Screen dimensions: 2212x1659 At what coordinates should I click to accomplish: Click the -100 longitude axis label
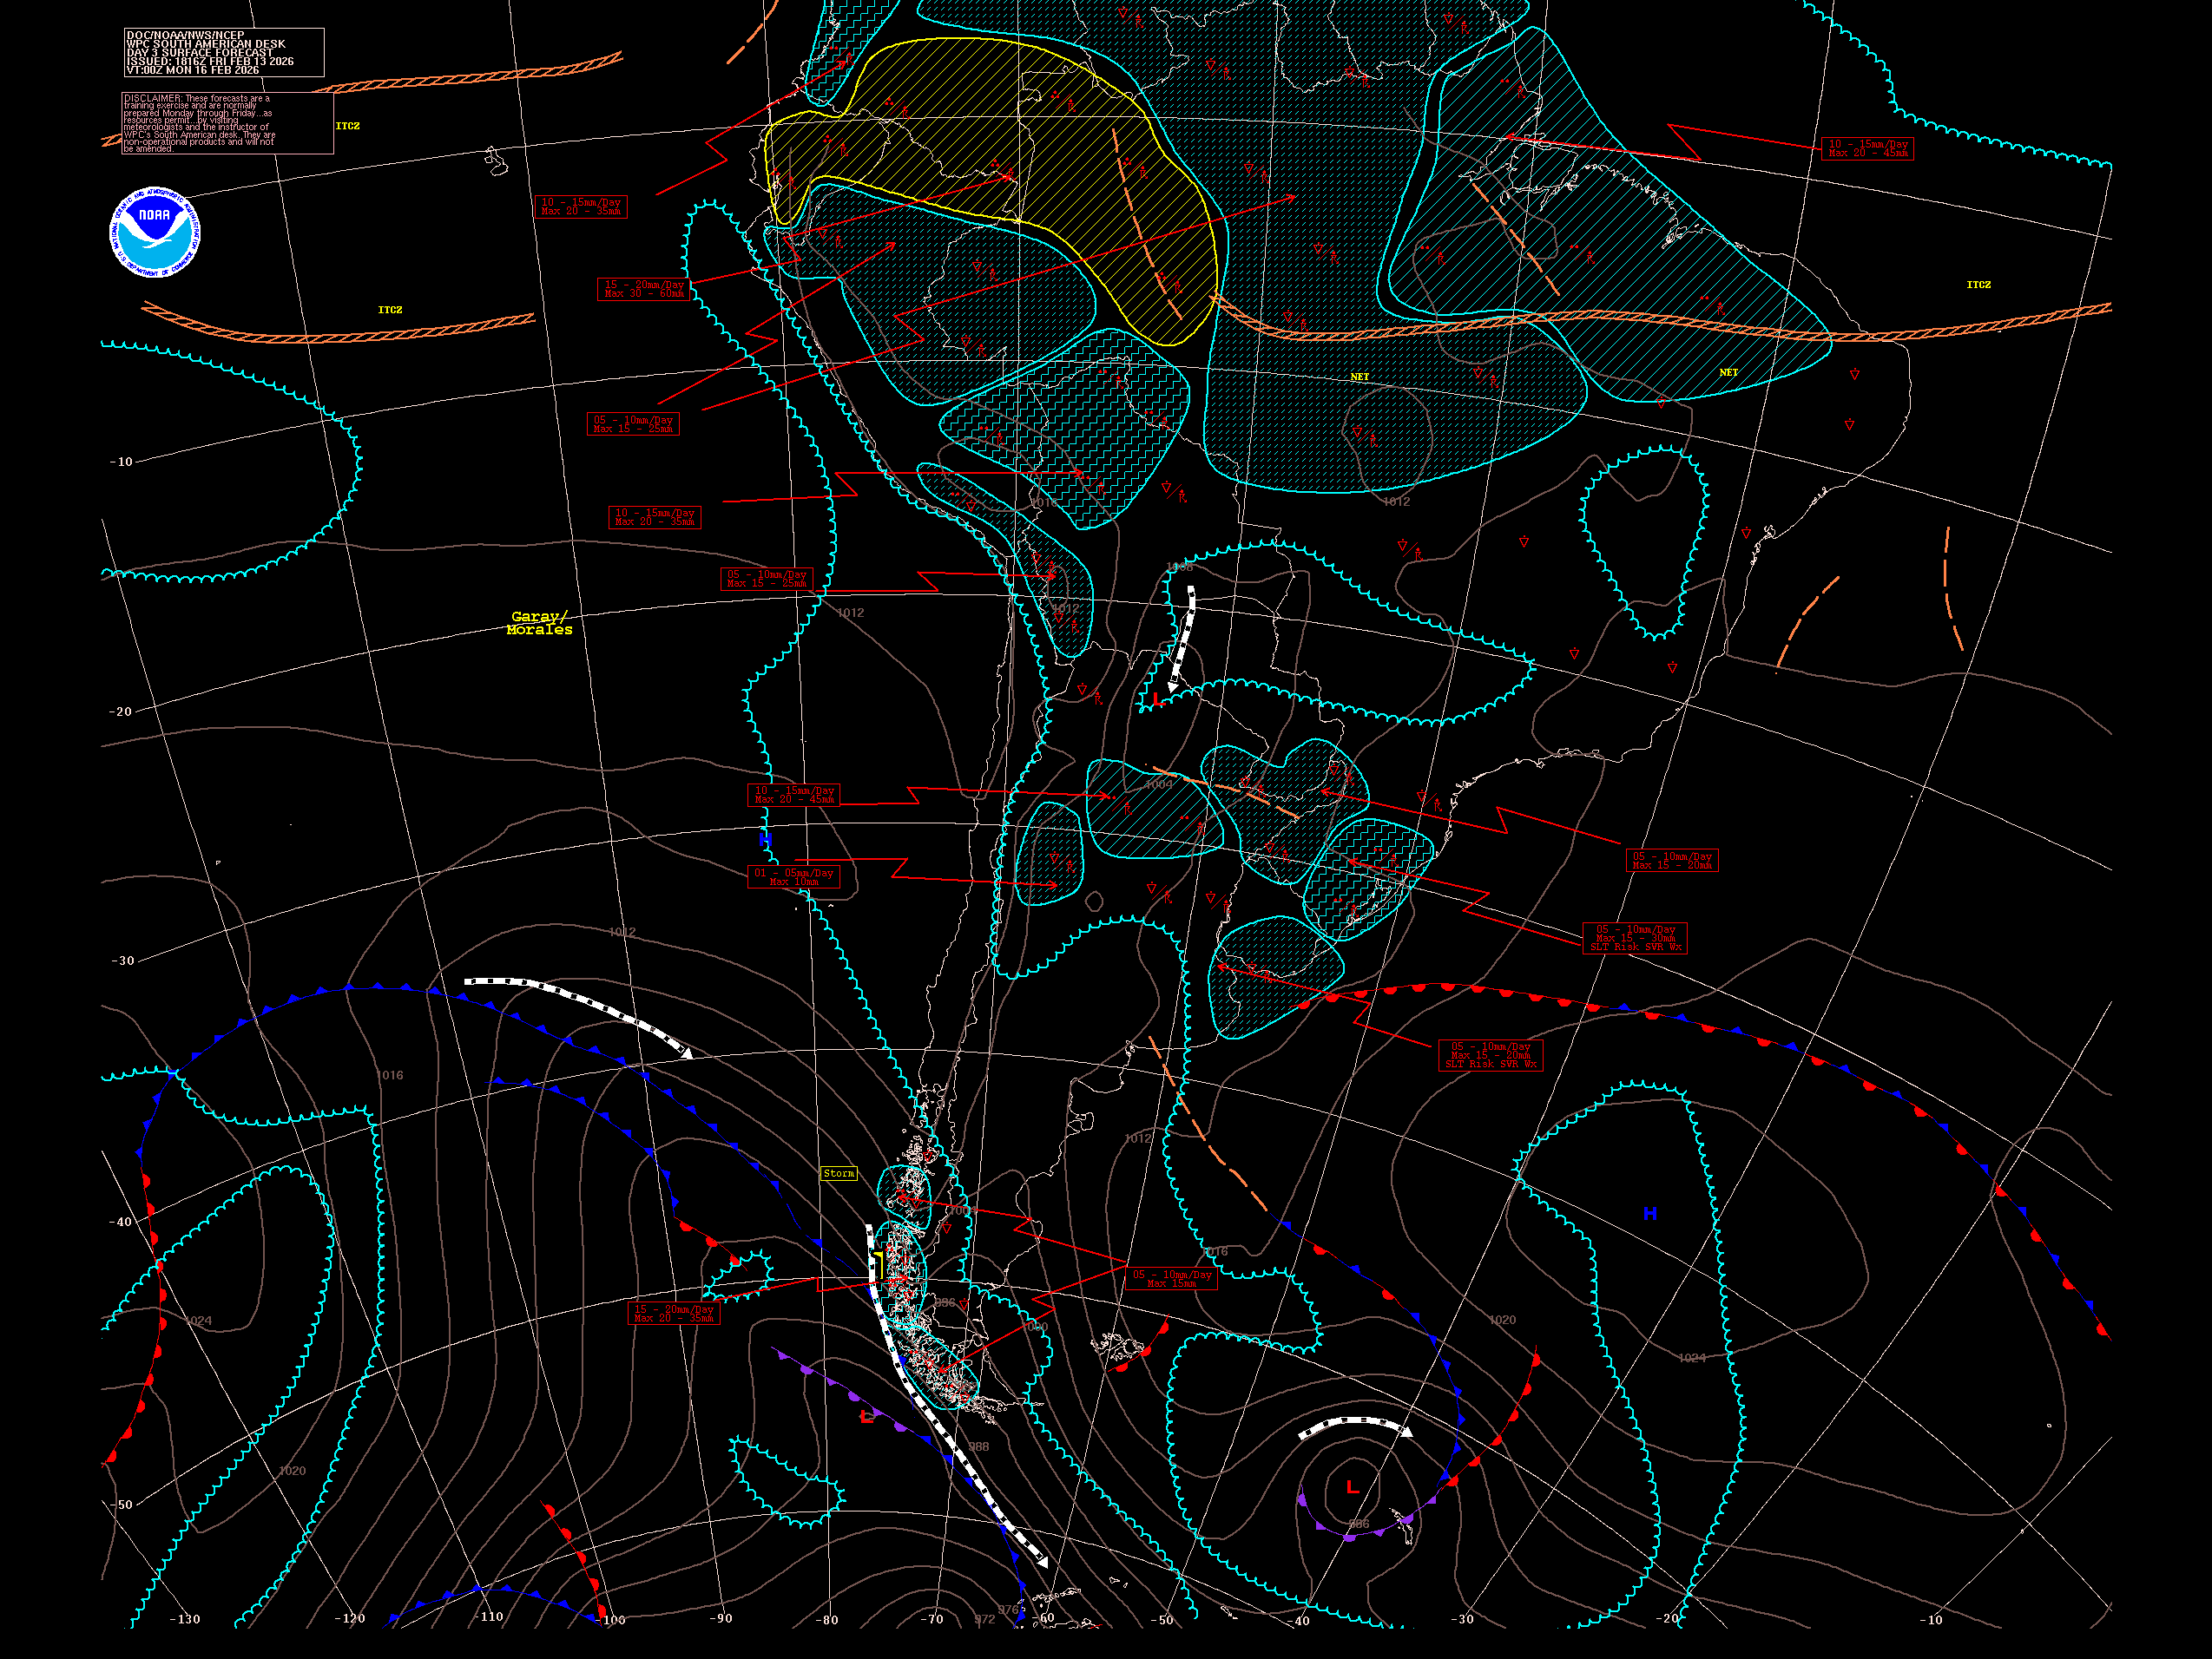[x=611, y=1620]
